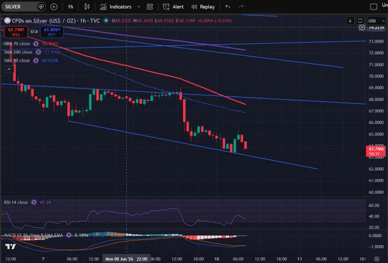This screenshot has width=388, height=263.
Task: Click the date label 7 on time axis
Action: point(43,259)
